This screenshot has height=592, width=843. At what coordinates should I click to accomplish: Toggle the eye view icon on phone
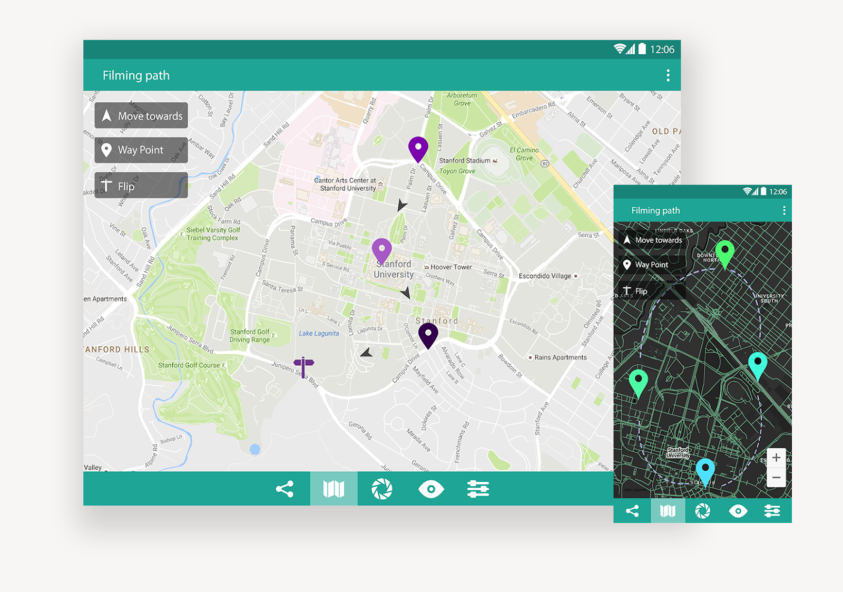coord(738,511)
